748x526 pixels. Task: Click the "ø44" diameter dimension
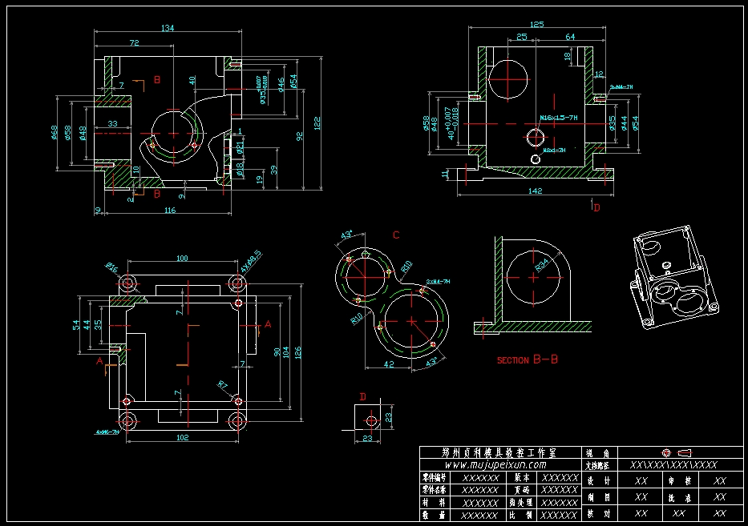click(x=624, y=123)
